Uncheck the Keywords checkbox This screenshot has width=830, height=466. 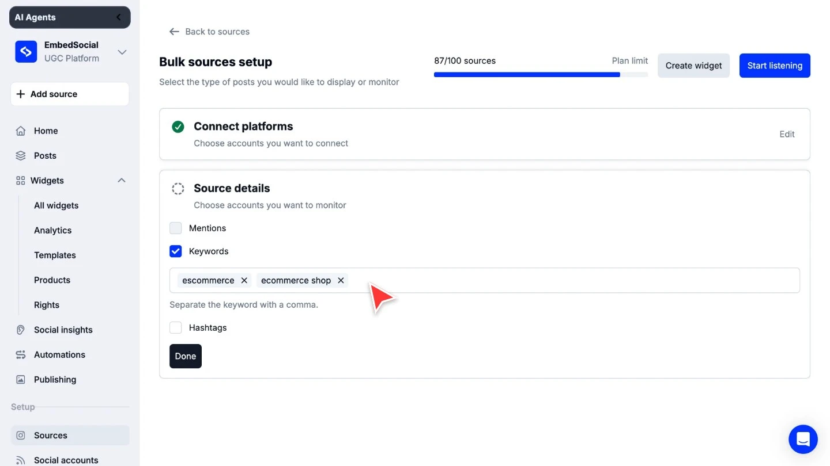click(176, 251)
